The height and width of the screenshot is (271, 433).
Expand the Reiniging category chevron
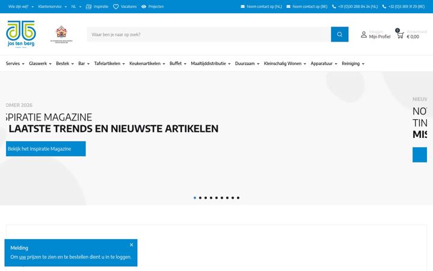363,64
